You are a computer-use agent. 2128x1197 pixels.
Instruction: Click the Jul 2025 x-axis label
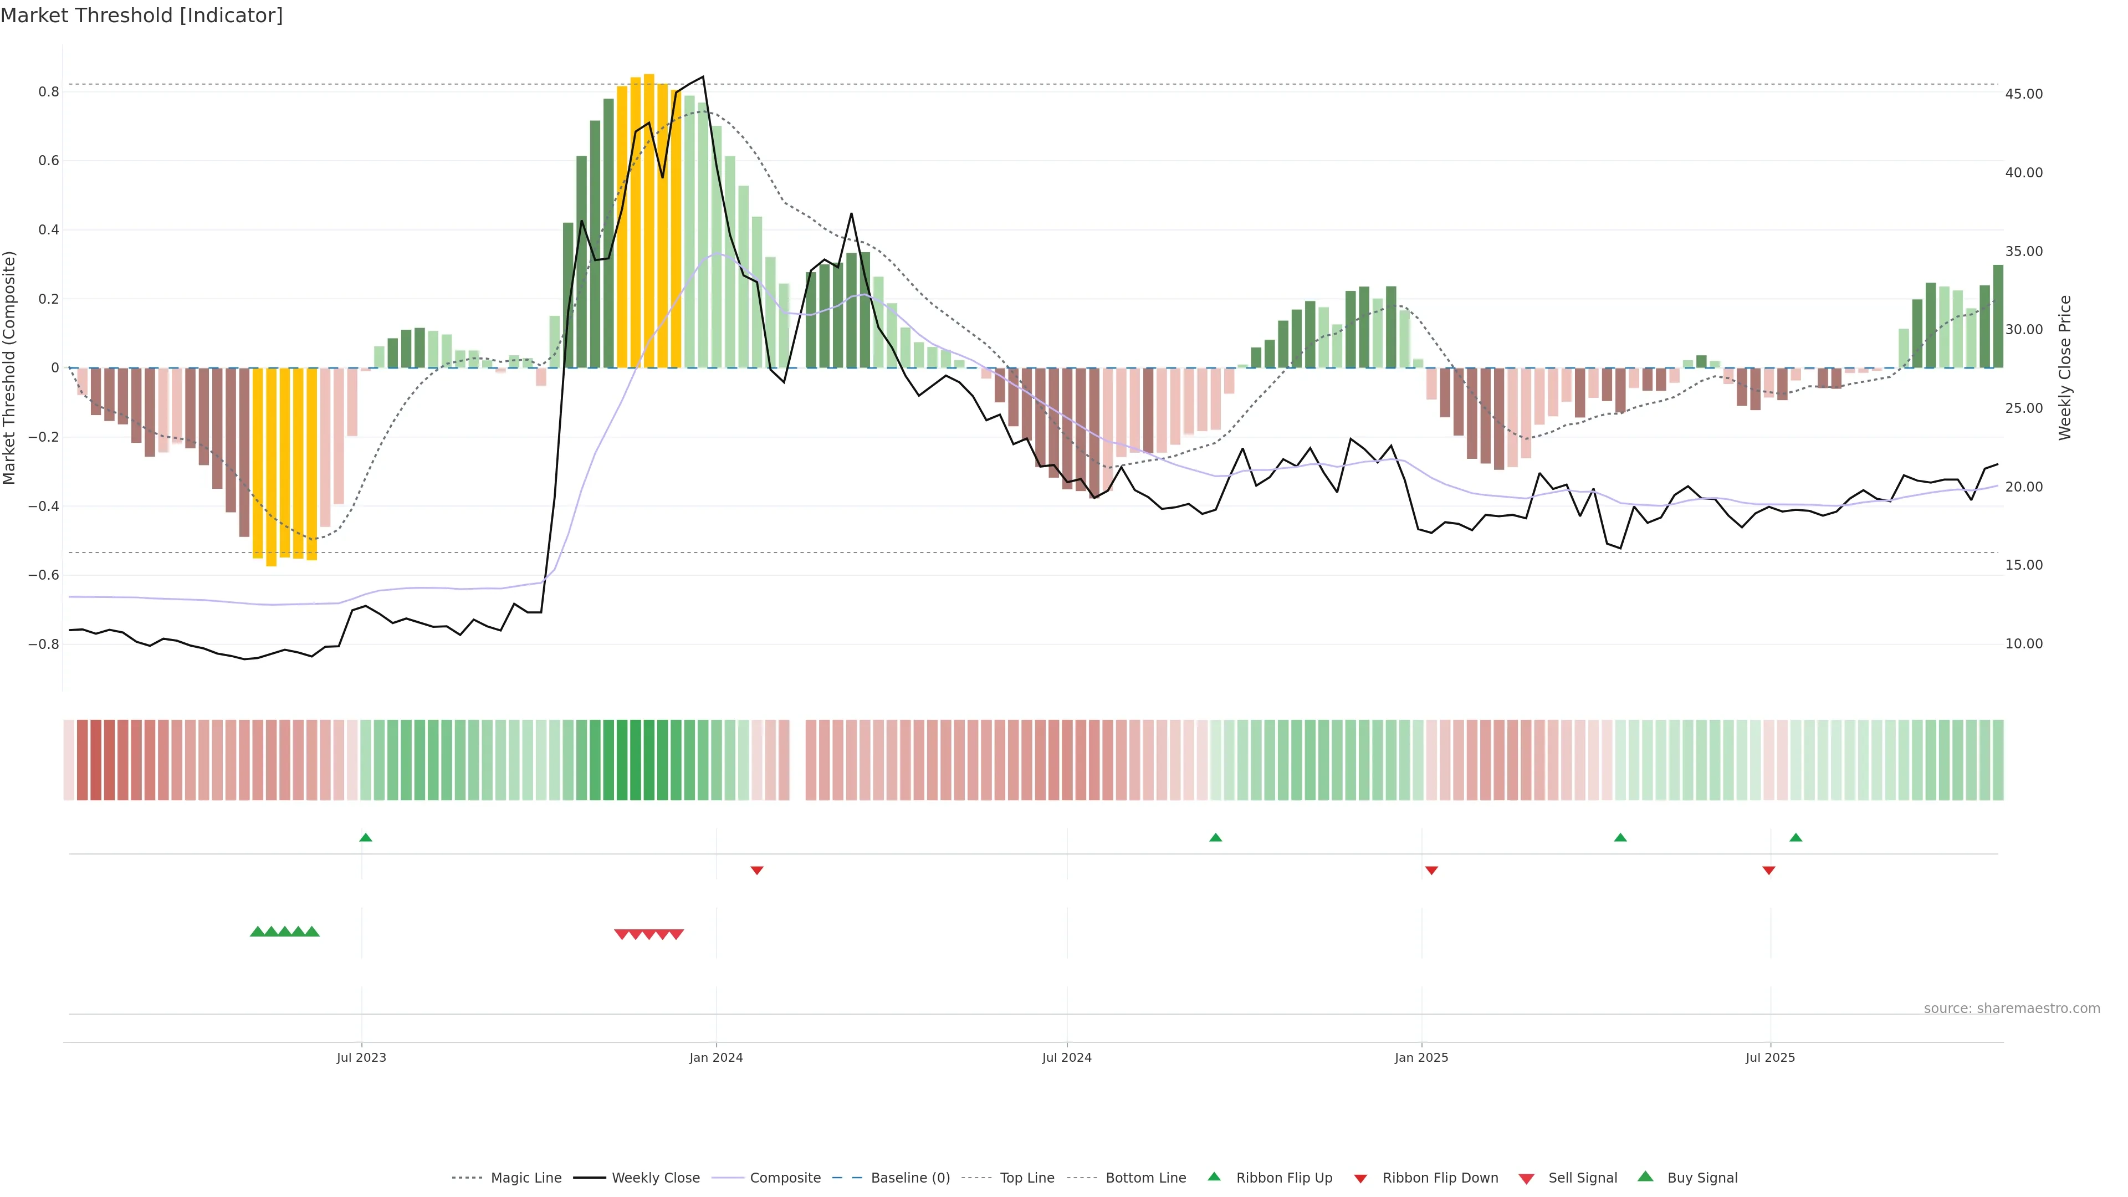[1771, 1057]
